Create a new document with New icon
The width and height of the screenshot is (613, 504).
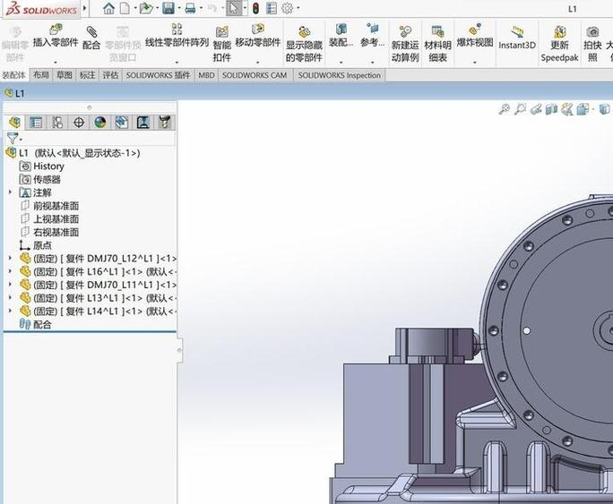point(125,8)
